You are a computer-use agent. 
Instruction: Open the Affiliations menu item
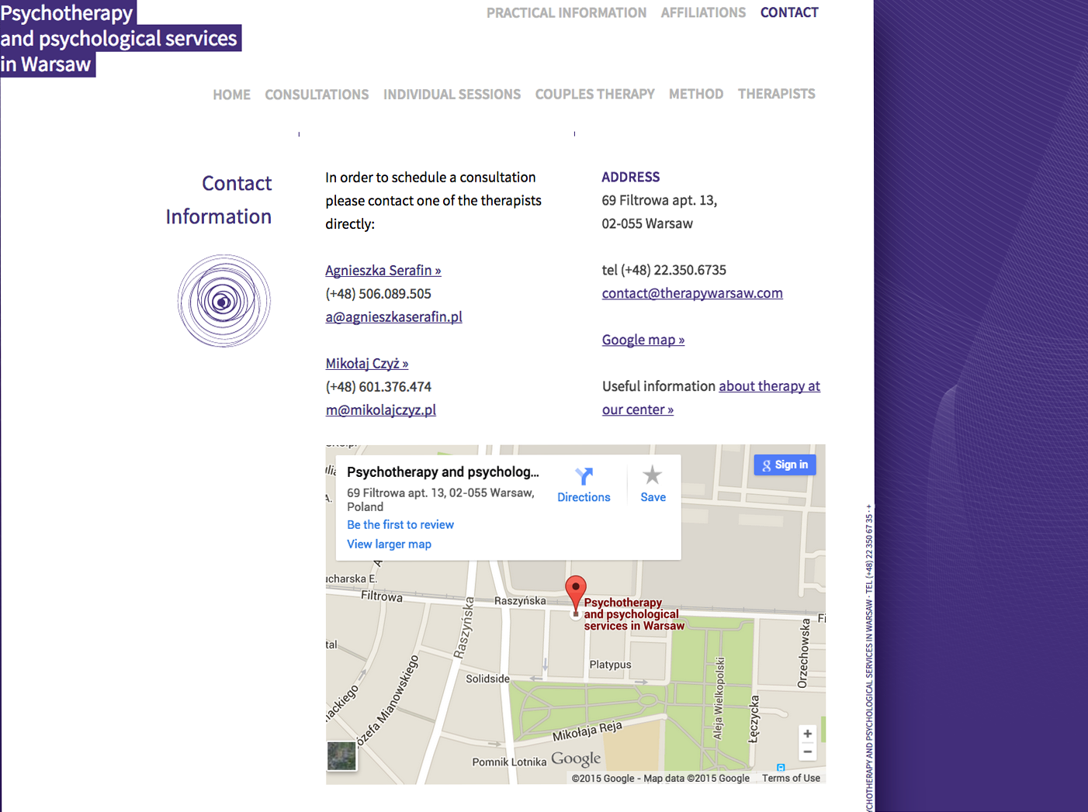pos(703,13)
